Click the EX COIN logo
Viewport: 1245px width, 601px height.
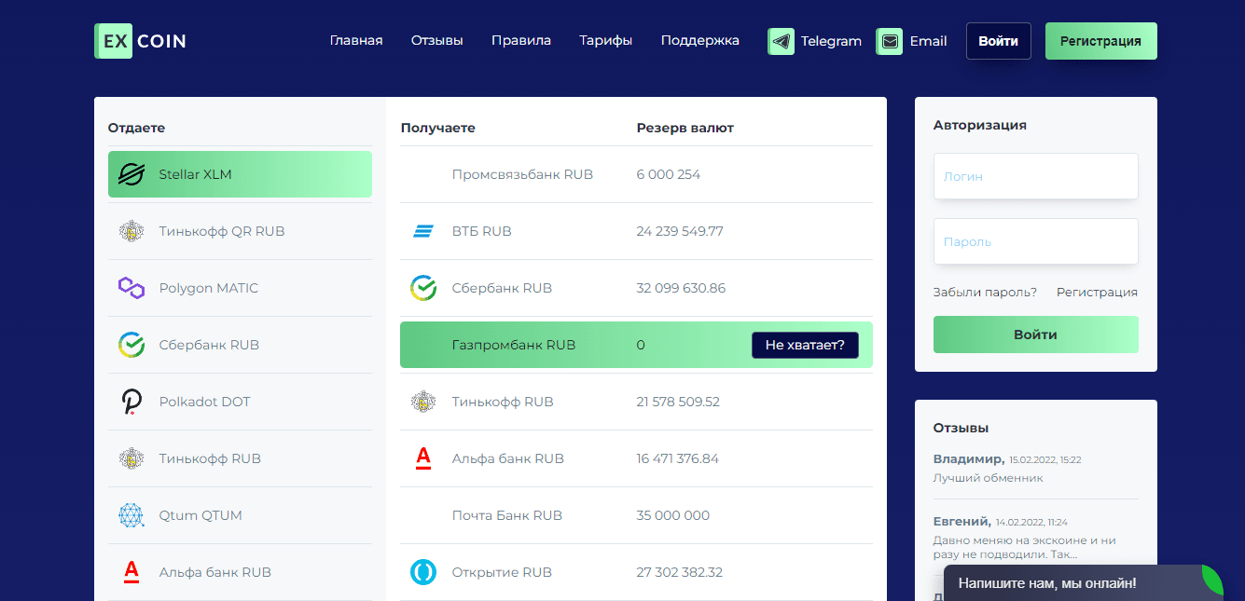pos(141,41)
